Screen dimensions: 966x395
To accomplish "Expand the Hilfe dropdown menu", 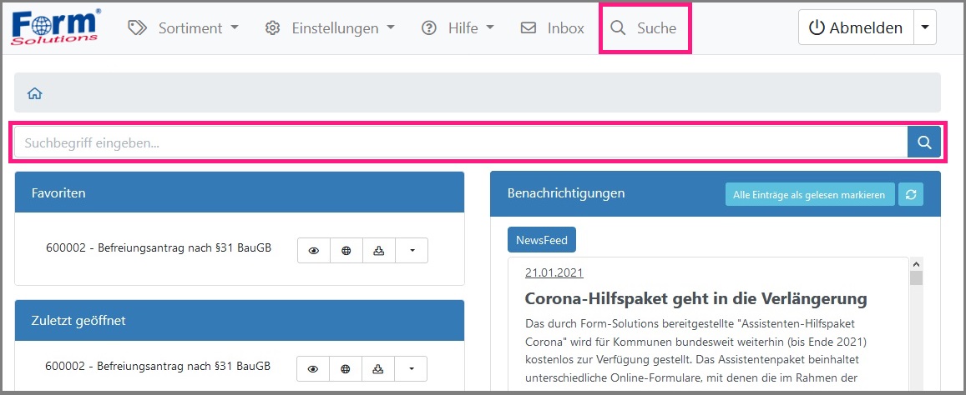I will pyautogui.click(x=458, y=27).
